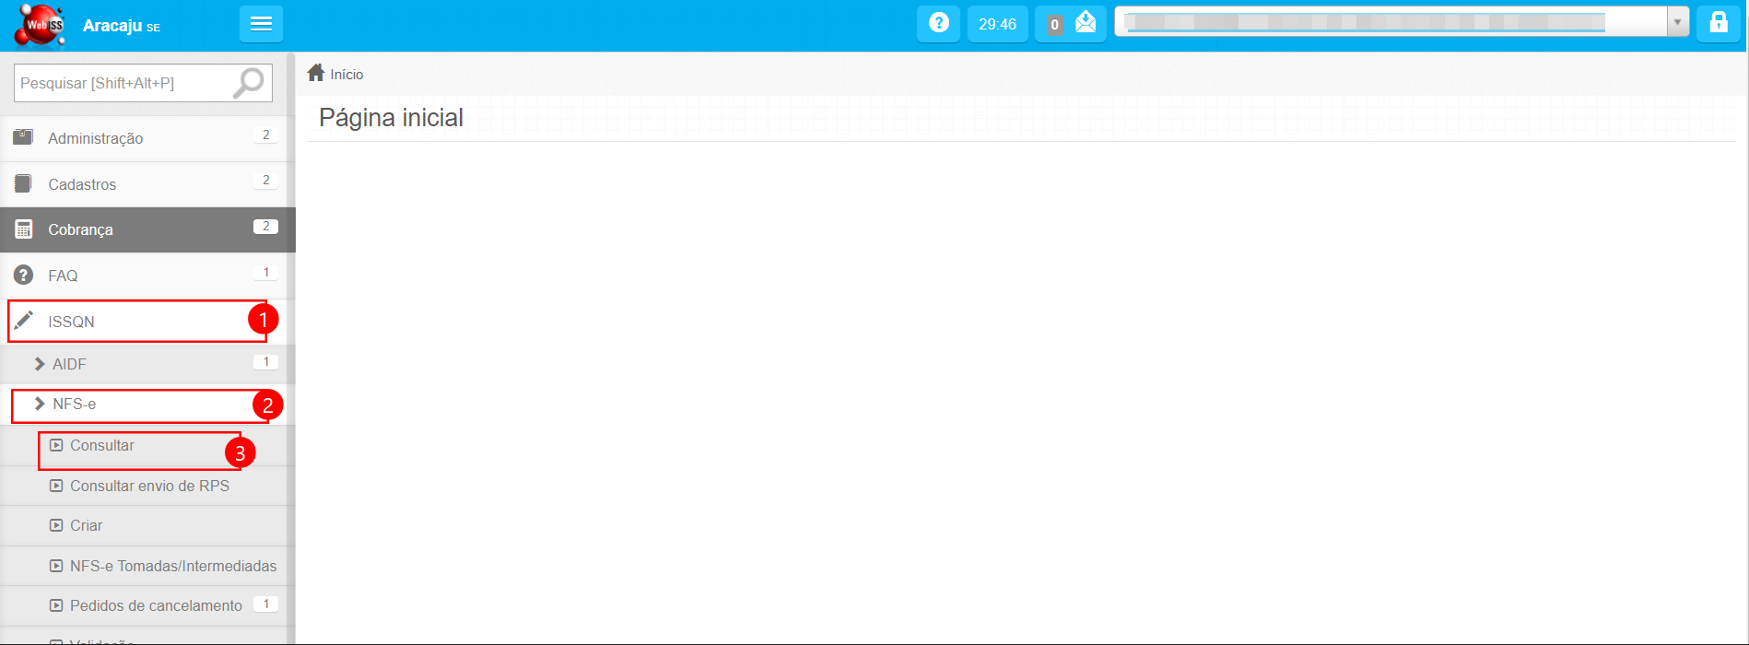Open the FAQ menu section
This screenshot has width=1749, height=645.
63,276
